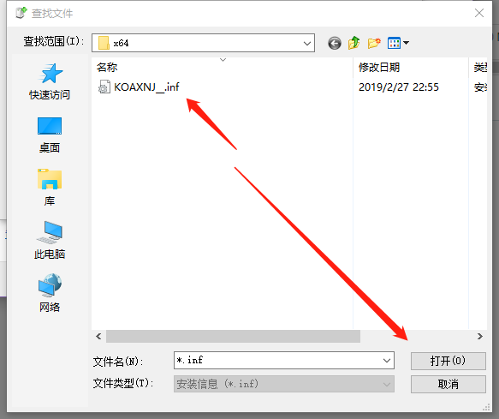Click the 取消 button
This screenshot has height=419, width=499.
tap(449, 384)
